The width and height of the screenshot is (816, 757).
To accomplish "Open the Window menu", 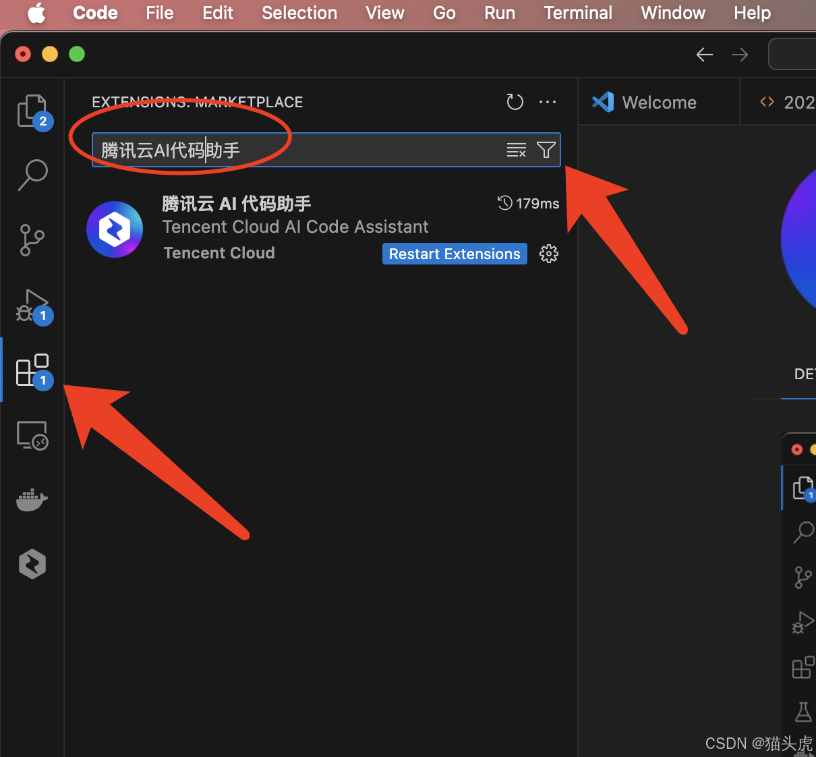I will point(673,13).
